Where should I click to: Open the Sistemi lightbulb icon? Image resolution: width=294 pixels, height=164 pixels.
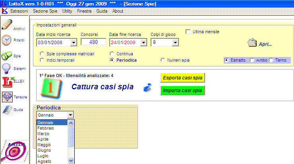tap(6, 69)
